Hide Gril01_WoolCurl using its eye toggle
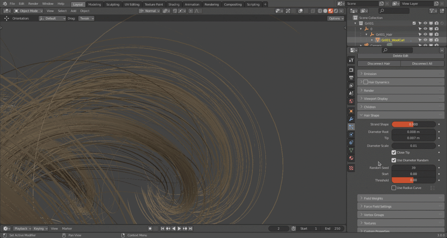 425,40
